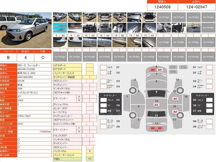Image resolution: width=216 pixels, height=162 pixels.
Task: Select the fuel value ハイブリッド・ガソリン
Action: tap(28, 93)
